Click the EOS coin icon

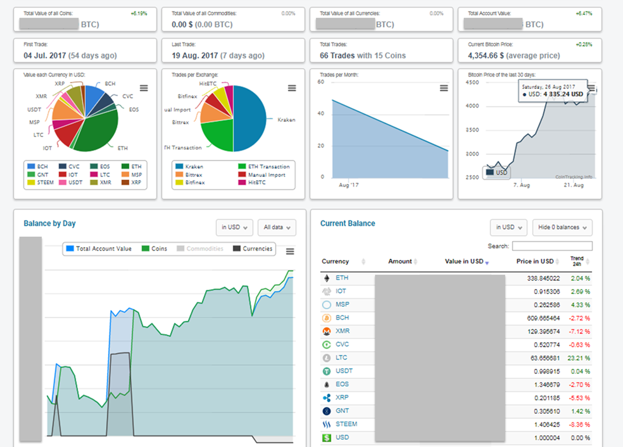[327, 384]
